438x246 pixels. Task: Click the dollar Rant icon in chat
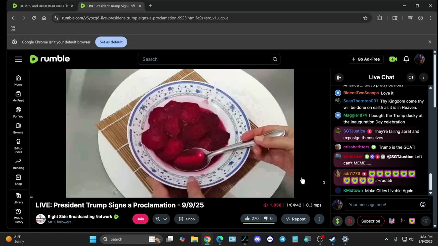click(x=337, y=221)
